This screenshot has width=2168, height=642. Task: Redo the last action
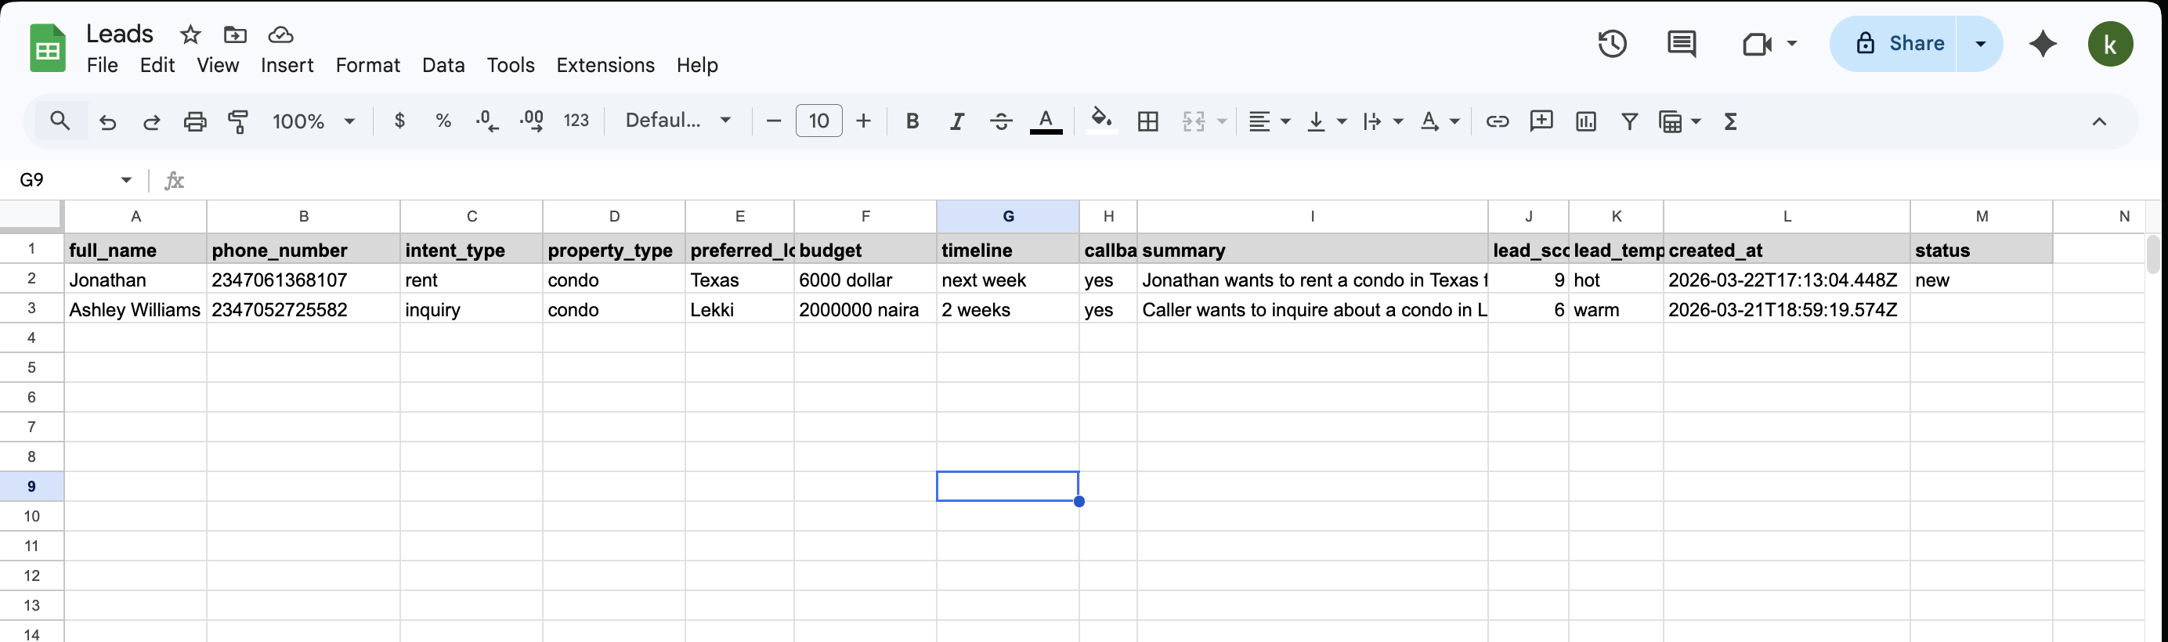pos(151,121)
